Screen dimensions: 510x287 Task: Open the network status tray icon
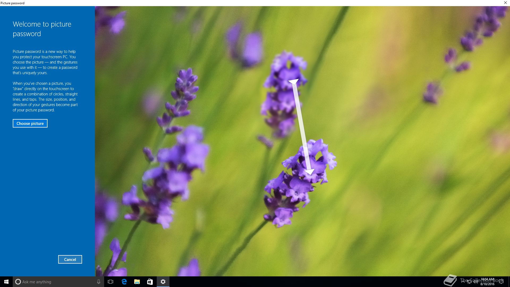[x=469, y=282]
